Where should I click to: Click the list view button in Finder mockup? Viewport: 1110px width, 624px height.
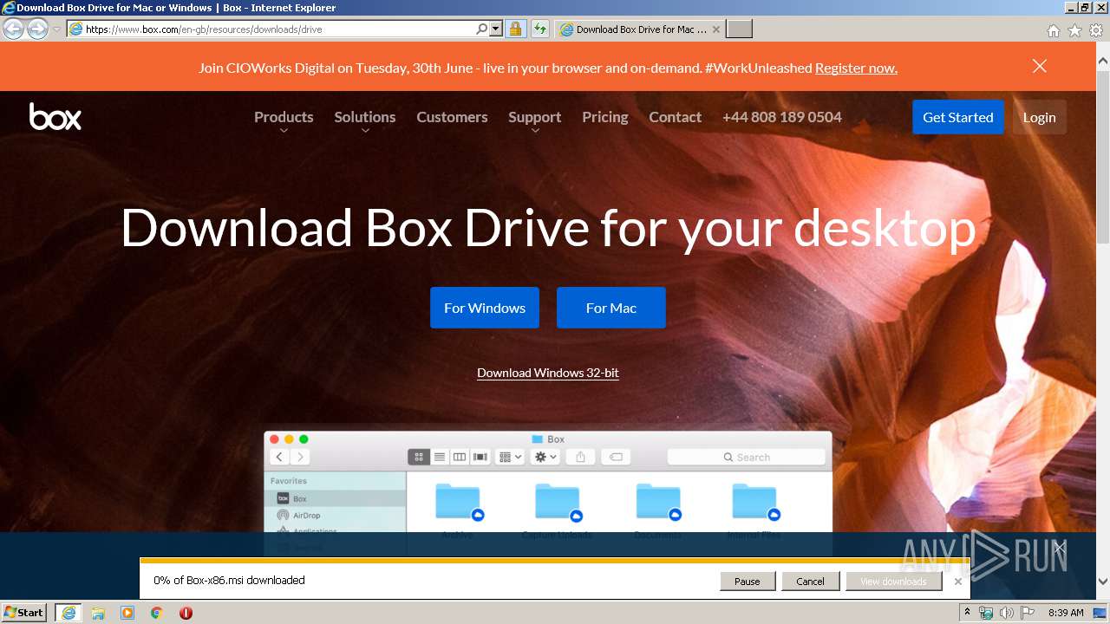pos(440,457)
